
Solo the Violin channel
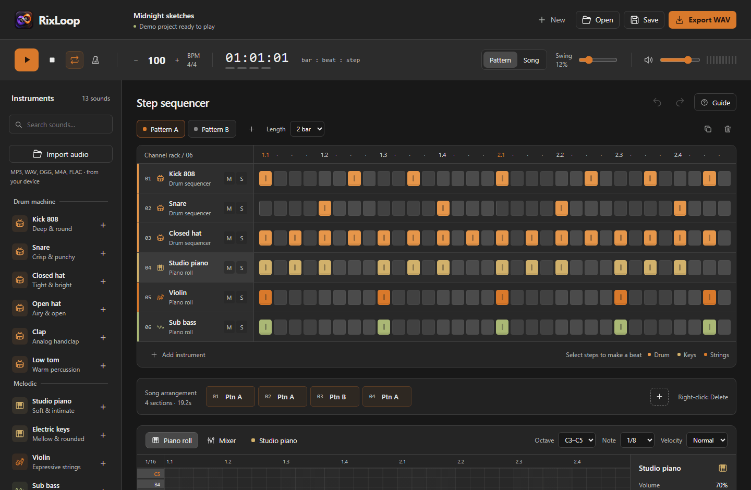(241, 298)
